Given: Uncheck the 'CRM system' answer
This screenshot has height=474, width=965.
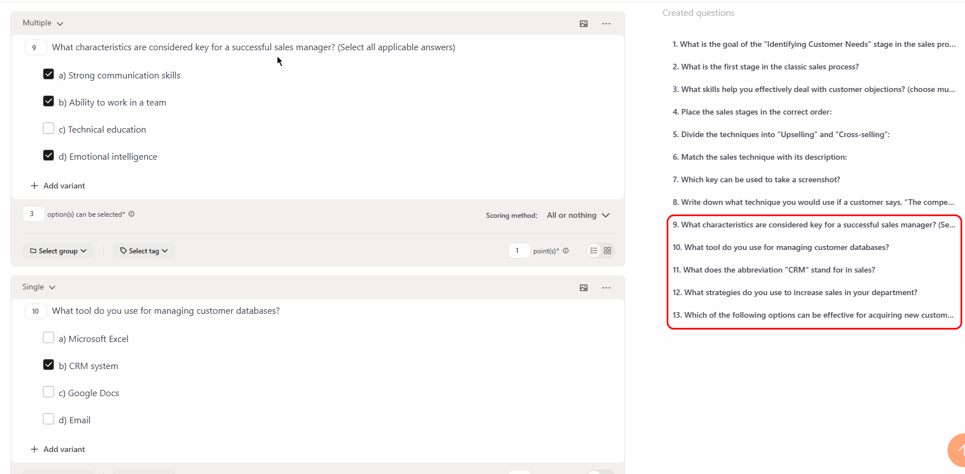Looking at the screenshot, I should tap(49, 365).
